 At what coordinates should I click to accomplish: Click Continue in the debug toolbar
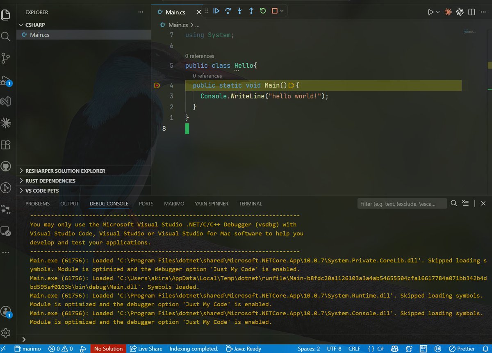216,11
